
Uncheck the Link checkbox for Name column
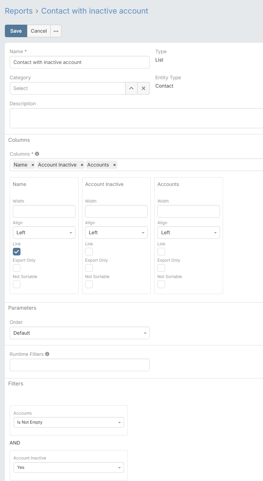tap(17, 252)
